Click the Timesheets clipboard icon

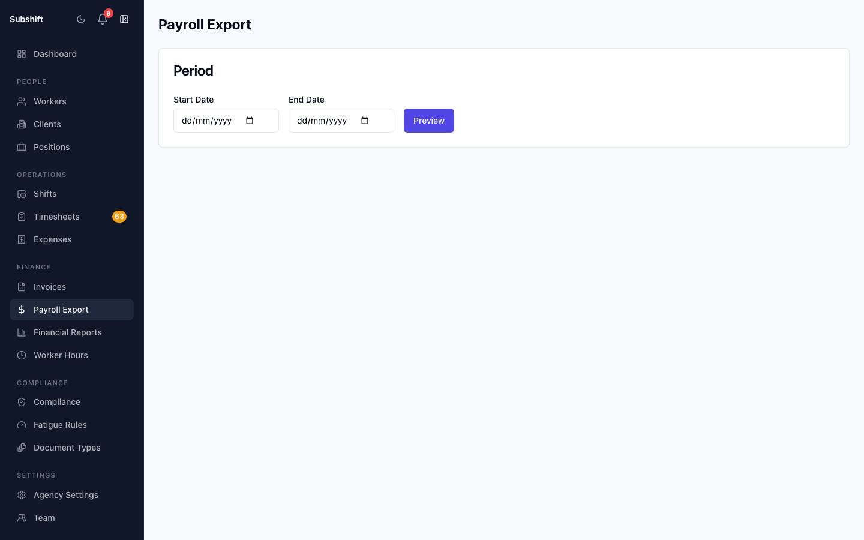(x=22, y=217)
